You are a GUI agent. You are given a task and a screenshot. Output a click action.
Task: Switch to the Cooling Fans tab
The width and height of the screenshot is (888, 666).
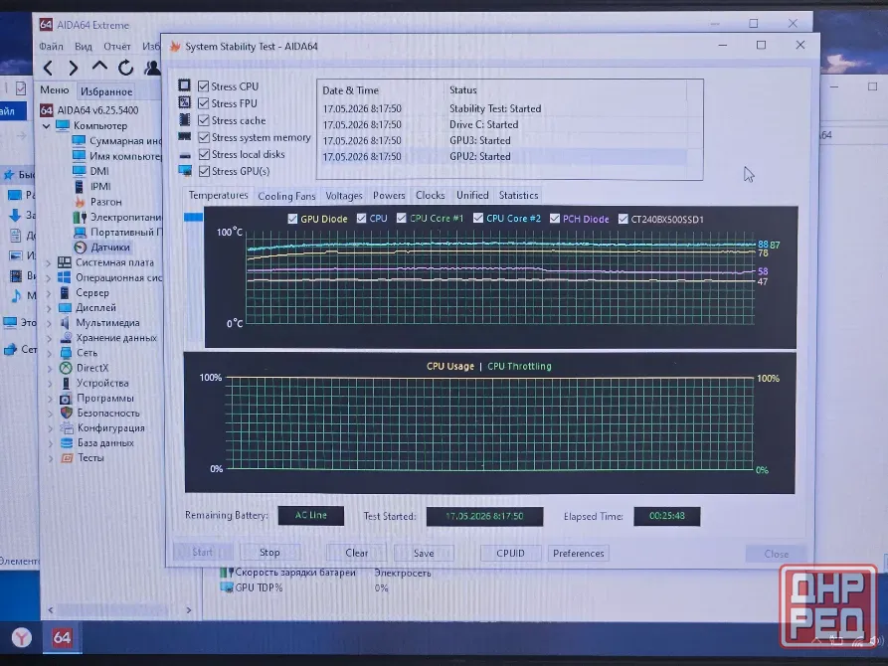point(286,196)
